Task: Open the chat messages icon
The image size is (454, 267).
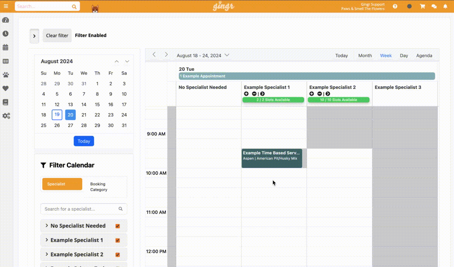Action: point(434,6)
